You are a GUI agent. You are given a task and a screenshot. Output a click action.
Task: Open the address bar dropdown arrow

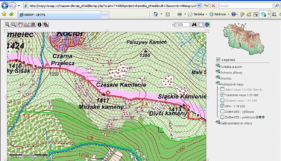(x=199, y=6)
